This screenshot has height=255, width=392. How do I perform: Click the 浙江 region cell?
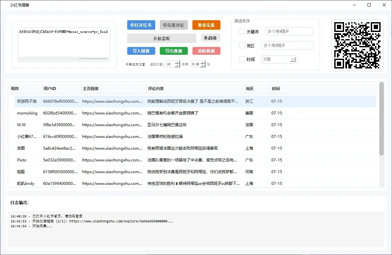(x=249, y=101)
